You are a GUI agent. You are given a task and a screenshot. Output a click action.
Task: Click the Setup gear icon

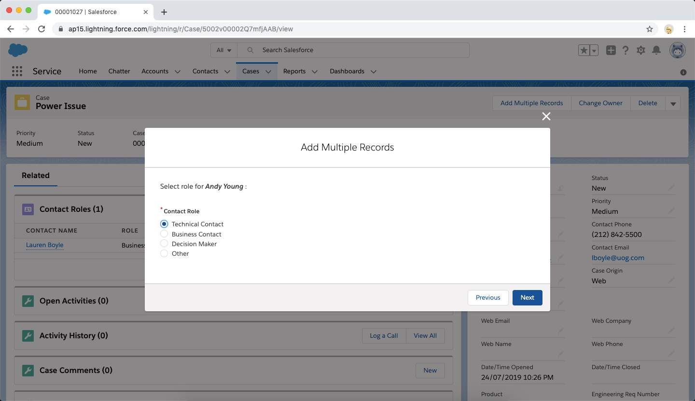tap(640, 50)
